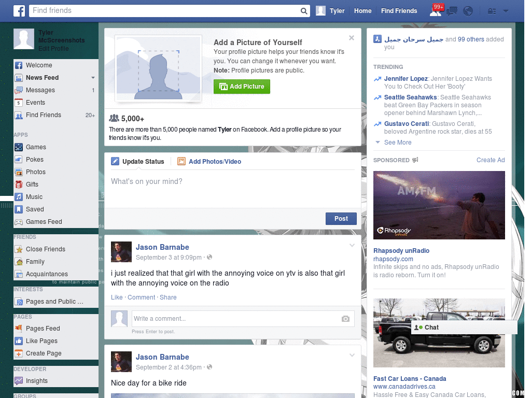Click the Events calendar icon
Viewport: 531px width, 398px height.
(x=19, y=103)
